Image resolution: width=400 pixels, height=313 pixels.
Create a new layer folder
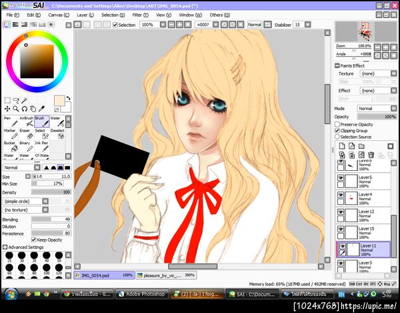361,146
